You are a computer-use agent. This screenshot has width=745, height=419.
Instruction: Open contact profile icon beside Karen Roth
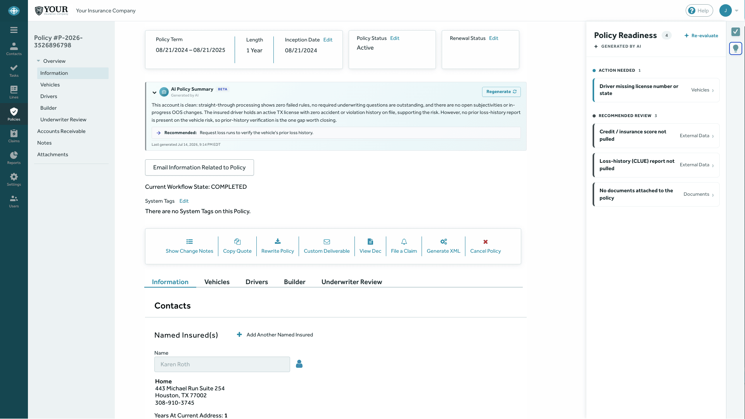coord(299,364)
